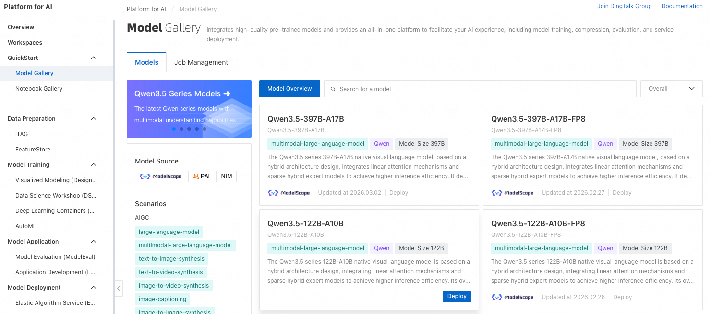Filter by ModelScope model source
This screenshot has height=314, width=711.
coord(160,176)
